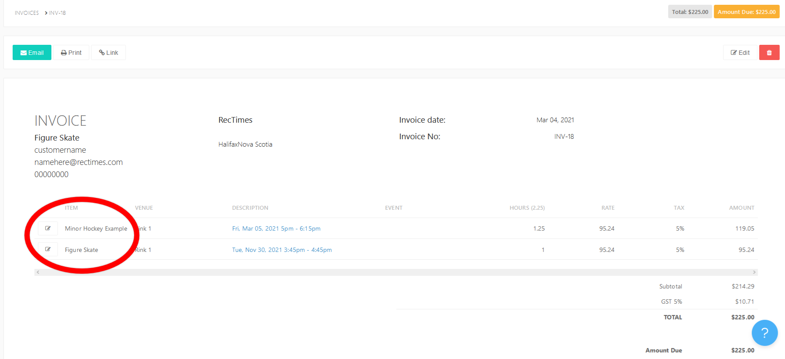Click the Amount column header
Screen dimensions: 785x359
click(741, 208)
